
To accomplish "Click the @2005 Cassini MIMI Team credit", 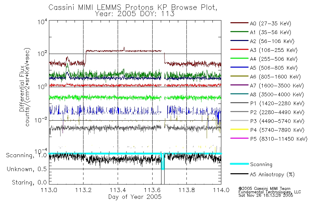I will [x=264, y=189].
